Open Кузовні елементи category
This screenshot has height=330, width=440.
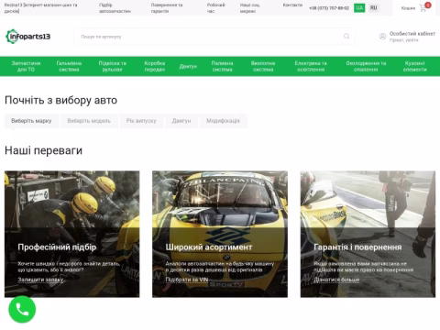(x=414, y=66)
